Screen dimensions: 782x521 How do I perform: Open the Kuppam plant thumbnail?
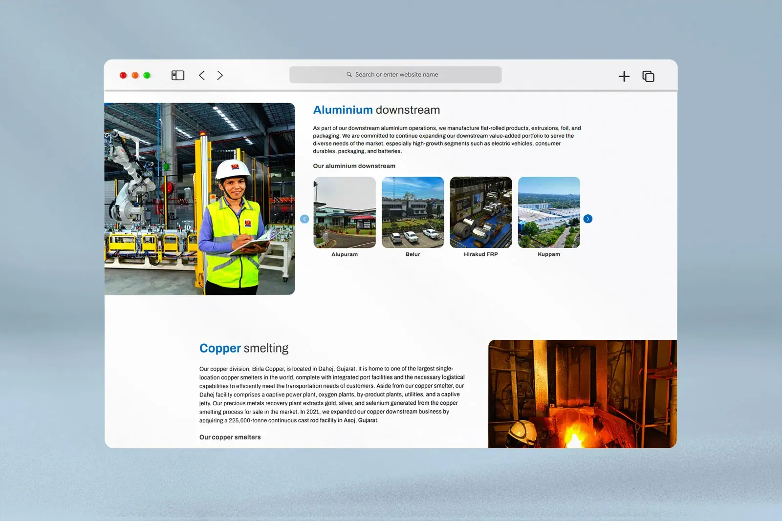(549, 212)
